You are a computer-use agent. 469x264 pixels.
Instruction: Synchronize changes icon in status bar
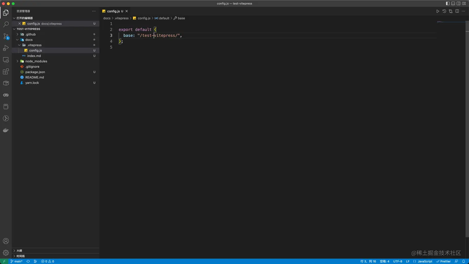coord(28,261)
